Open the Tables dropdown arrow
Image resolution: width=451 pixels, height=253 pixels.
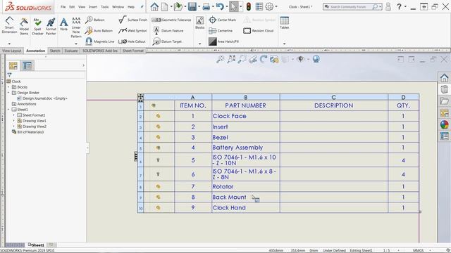[x=284, y=44]
